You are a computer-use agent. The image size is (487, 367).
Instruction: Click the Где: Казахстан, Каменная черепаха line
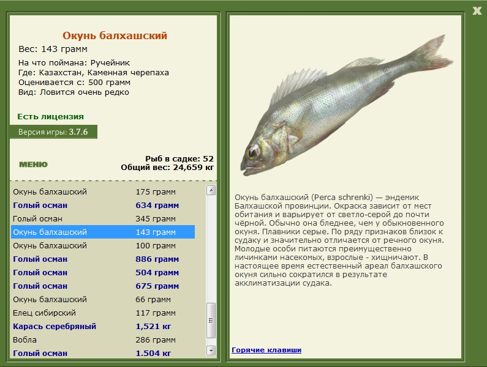pos(94,73)
